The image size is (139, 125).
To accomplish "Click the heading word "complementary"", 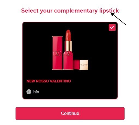I will [x=76, y=11].
